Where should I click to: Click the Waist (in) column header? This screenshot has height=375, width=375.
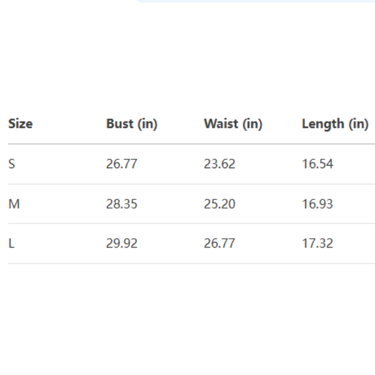[232, 124]
